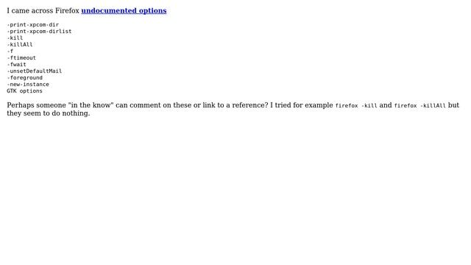Click the standalone -kill line in the list

(x=15, y=38)
